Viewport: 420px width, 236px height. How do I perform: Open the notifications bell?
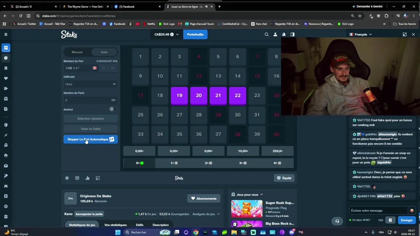pos(284,34)
